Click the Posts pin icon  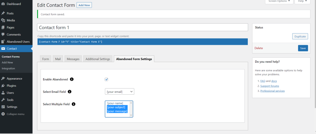coord(3,13)
